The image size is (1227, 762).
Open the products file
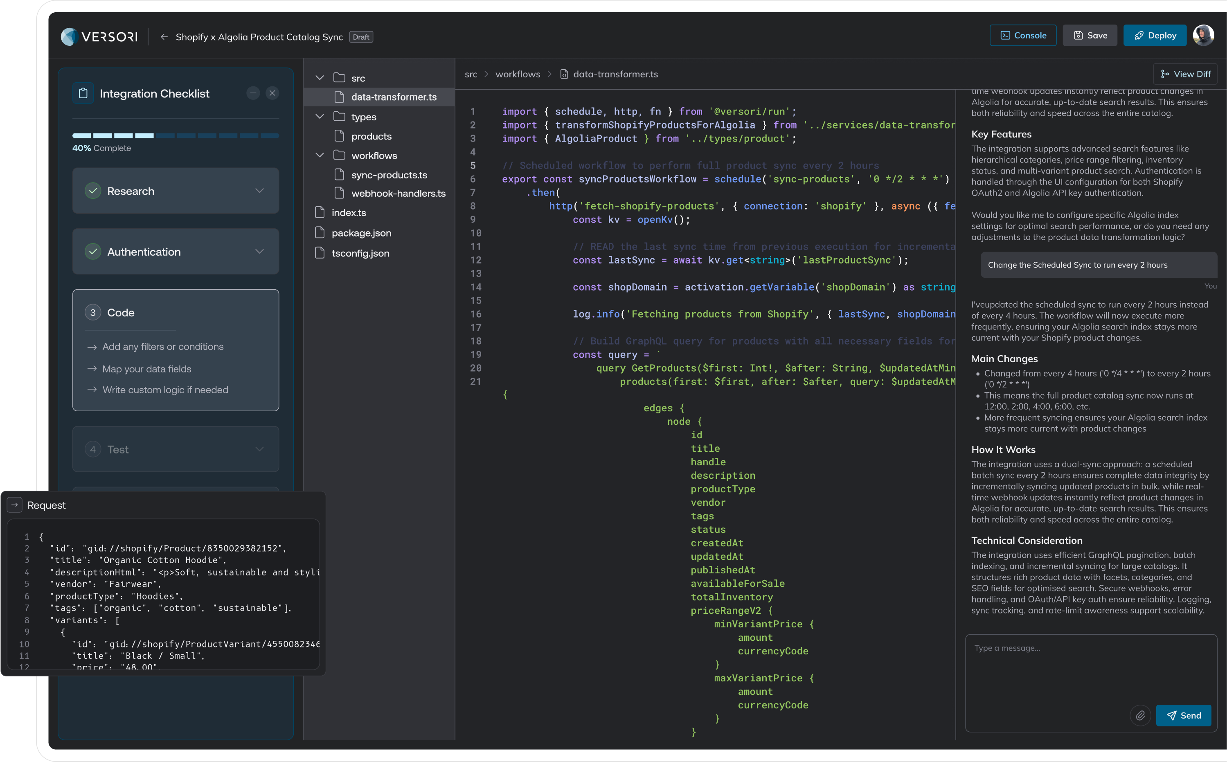point(371,136)
